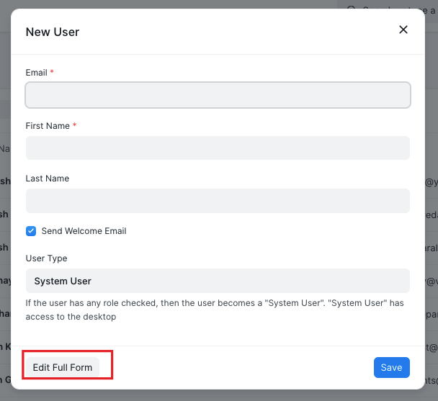438x401 pixels.
Task: Click the First Name label
Action: 48,126
